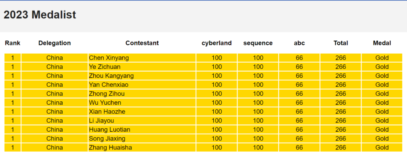This screenshot has height=152, width=407.
Task: Select contestant Ye Zichuan
Action: click(105, 67)
